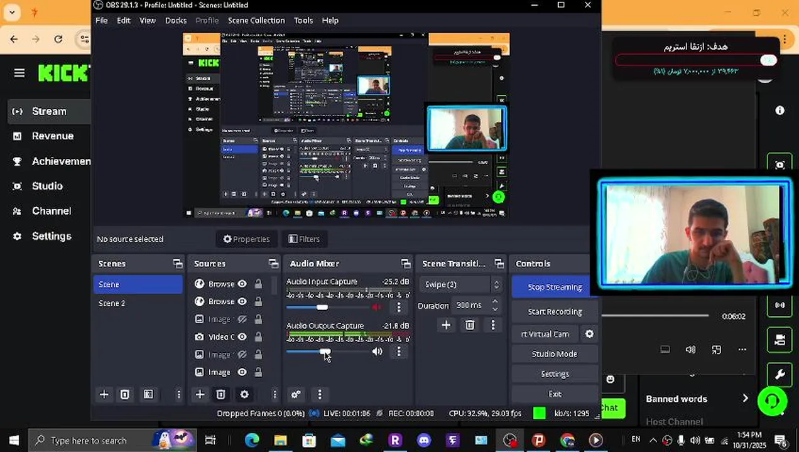Pop out the Sources dock
The width and height of the screenshot is (799, 452).
[273, 264]
